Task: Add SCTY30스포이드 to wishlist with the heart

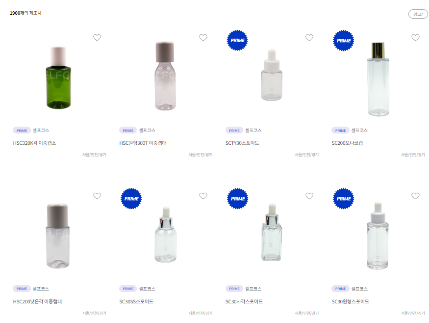Action: (x=309, y=37)
